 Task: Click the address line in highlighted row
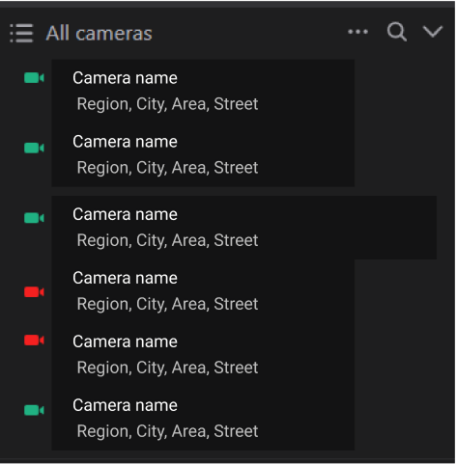point(167,240)
